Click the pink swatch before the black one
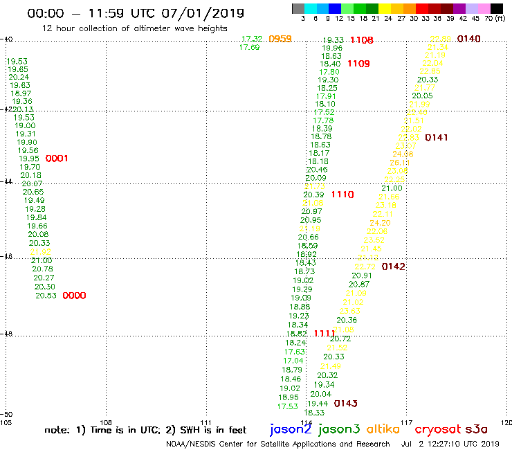This screenshot has height=450, width=512. coord(484,8)
